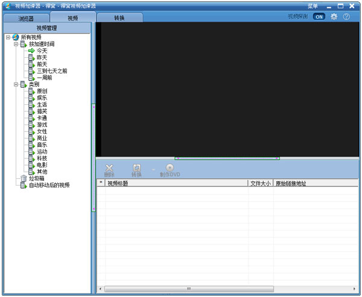Image resolution: width=362 pixels, height=297 pixels.
Task: Open settings via the gear icon
Action: (x=334, y=17)
